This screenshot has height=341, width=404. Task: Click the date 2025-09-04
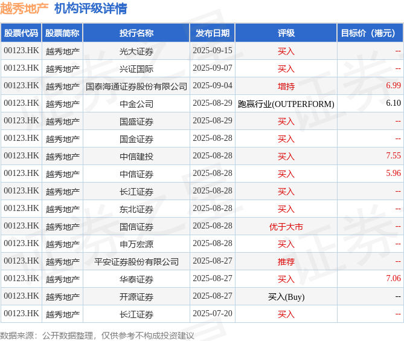click(213, 86)
